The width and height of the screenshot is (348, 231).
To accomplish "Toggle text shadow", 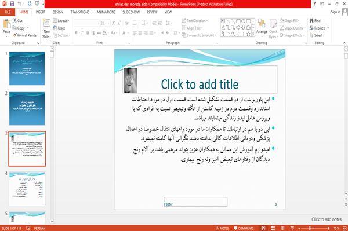I will pos(93,33).
